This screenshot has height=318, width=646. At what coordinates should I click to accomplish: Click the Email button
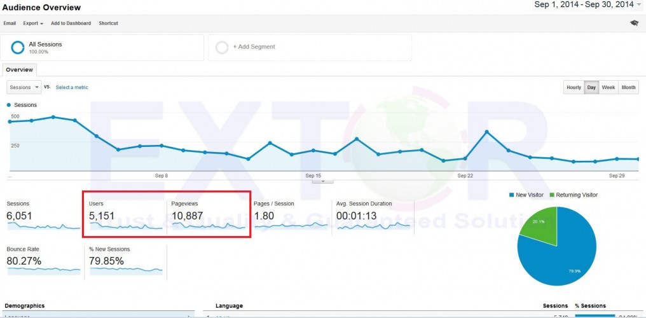coord(10,24)
